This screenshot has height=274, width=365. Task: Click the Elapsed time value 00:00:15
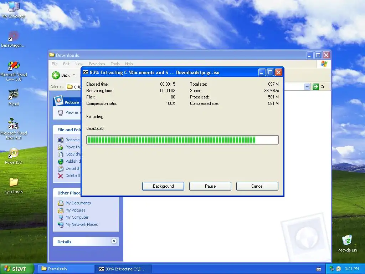click(168, 84)
